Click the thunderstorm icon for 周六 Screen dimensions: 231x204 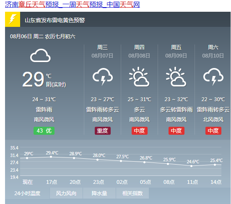[x=213, y=77]
